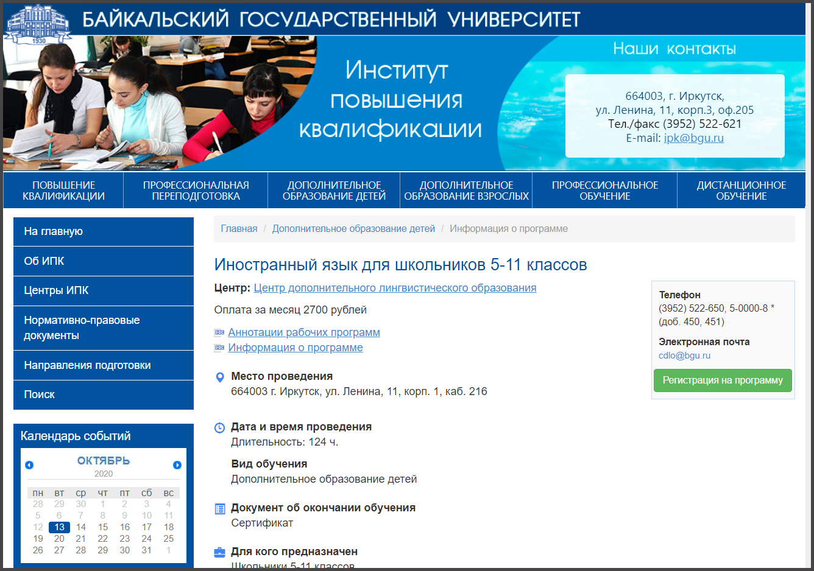Open the Повышение квалификации menu
814x571 pixels.
63,191
